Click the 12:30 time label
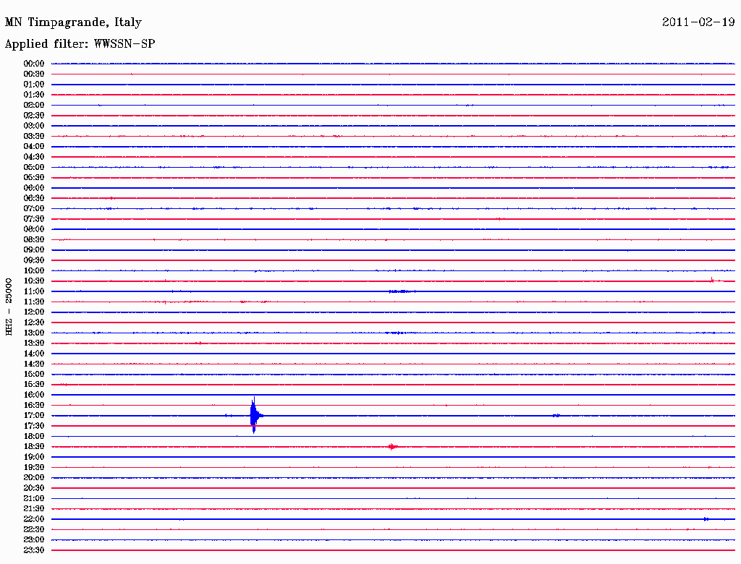 34,322
